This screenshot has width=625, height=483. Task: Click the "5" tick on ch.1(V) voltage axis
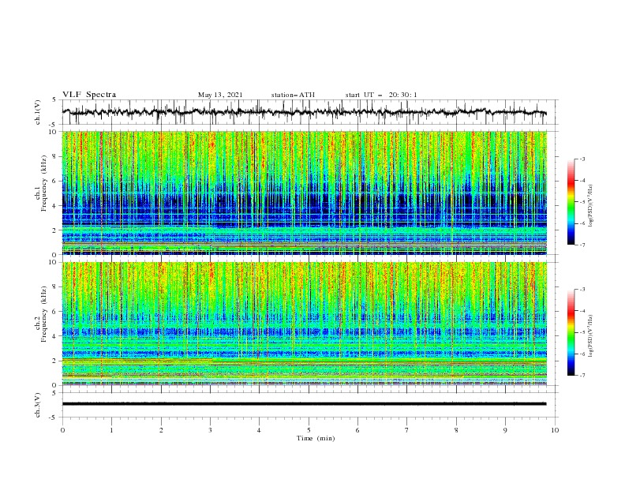click(x=54, y=100)
